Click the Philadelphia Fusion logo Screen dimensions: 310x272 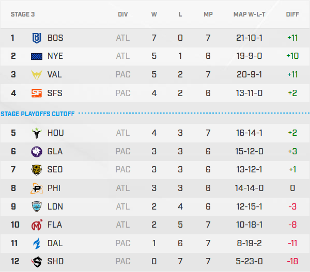pyautogui.click(x=37, y=188)
